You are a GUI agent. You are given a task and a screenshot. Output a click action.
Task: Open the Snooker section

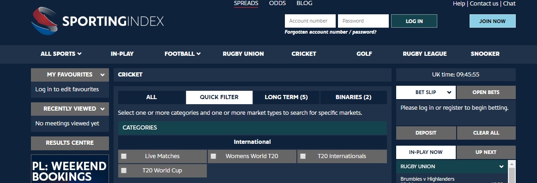(485, 54)
